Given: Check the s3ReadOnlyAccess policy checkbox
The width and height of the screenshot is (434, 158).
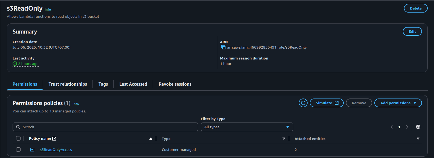Looking at the screenshot, I should pos(18,150).
